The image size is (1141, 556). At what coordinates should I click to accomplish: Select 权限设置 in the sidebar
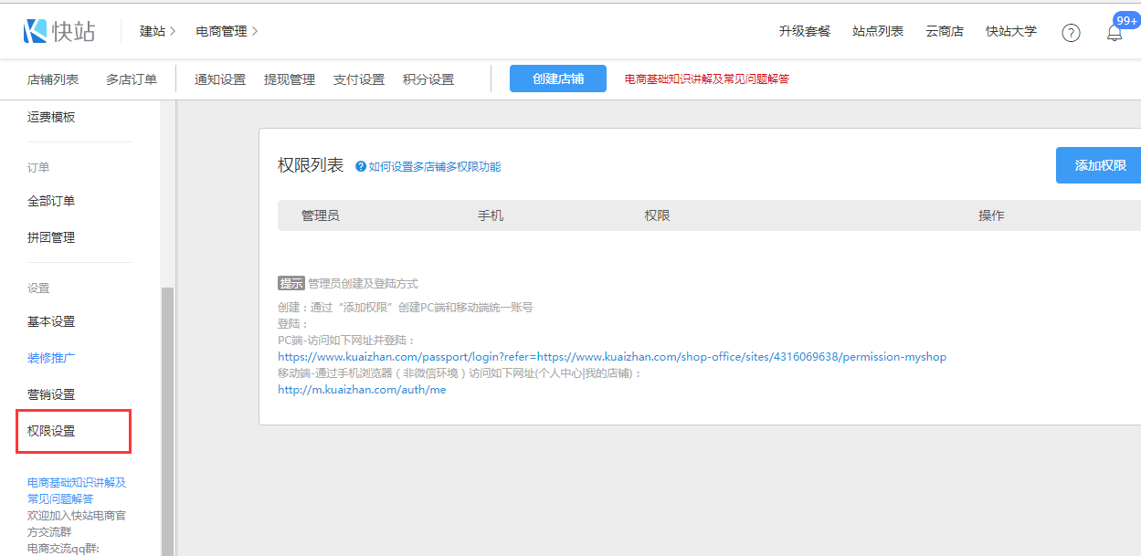(52, 431)
